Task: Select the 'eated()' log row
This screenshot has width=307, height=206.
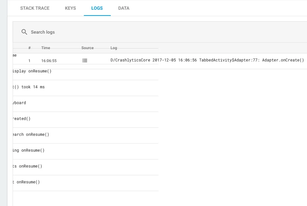Action: (x=85, y=120)
